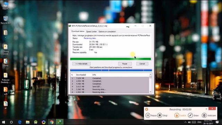Open the This PC desktop icon
The width and height of the screenshot is (222, 125).
tap(6, 6)
